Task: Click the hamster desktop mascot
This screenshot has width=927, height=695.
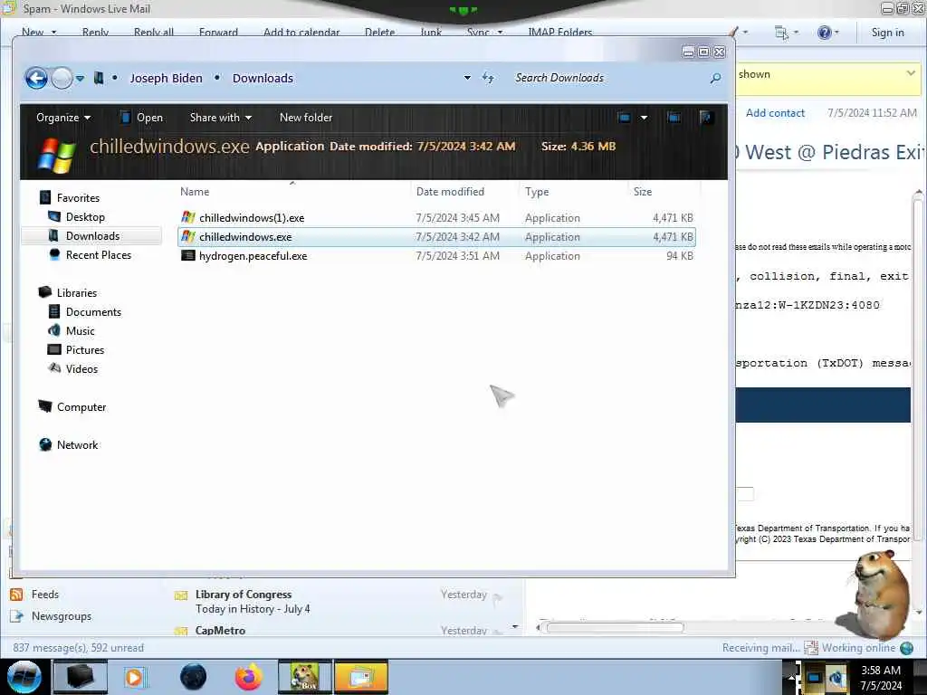Action: 879,595
